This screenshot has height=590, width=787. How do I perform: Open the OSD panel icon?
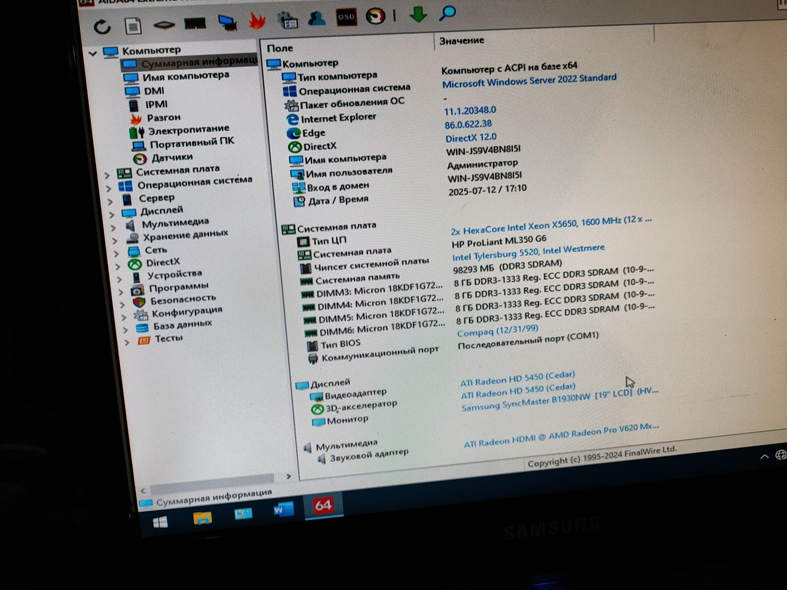[346, 17]
